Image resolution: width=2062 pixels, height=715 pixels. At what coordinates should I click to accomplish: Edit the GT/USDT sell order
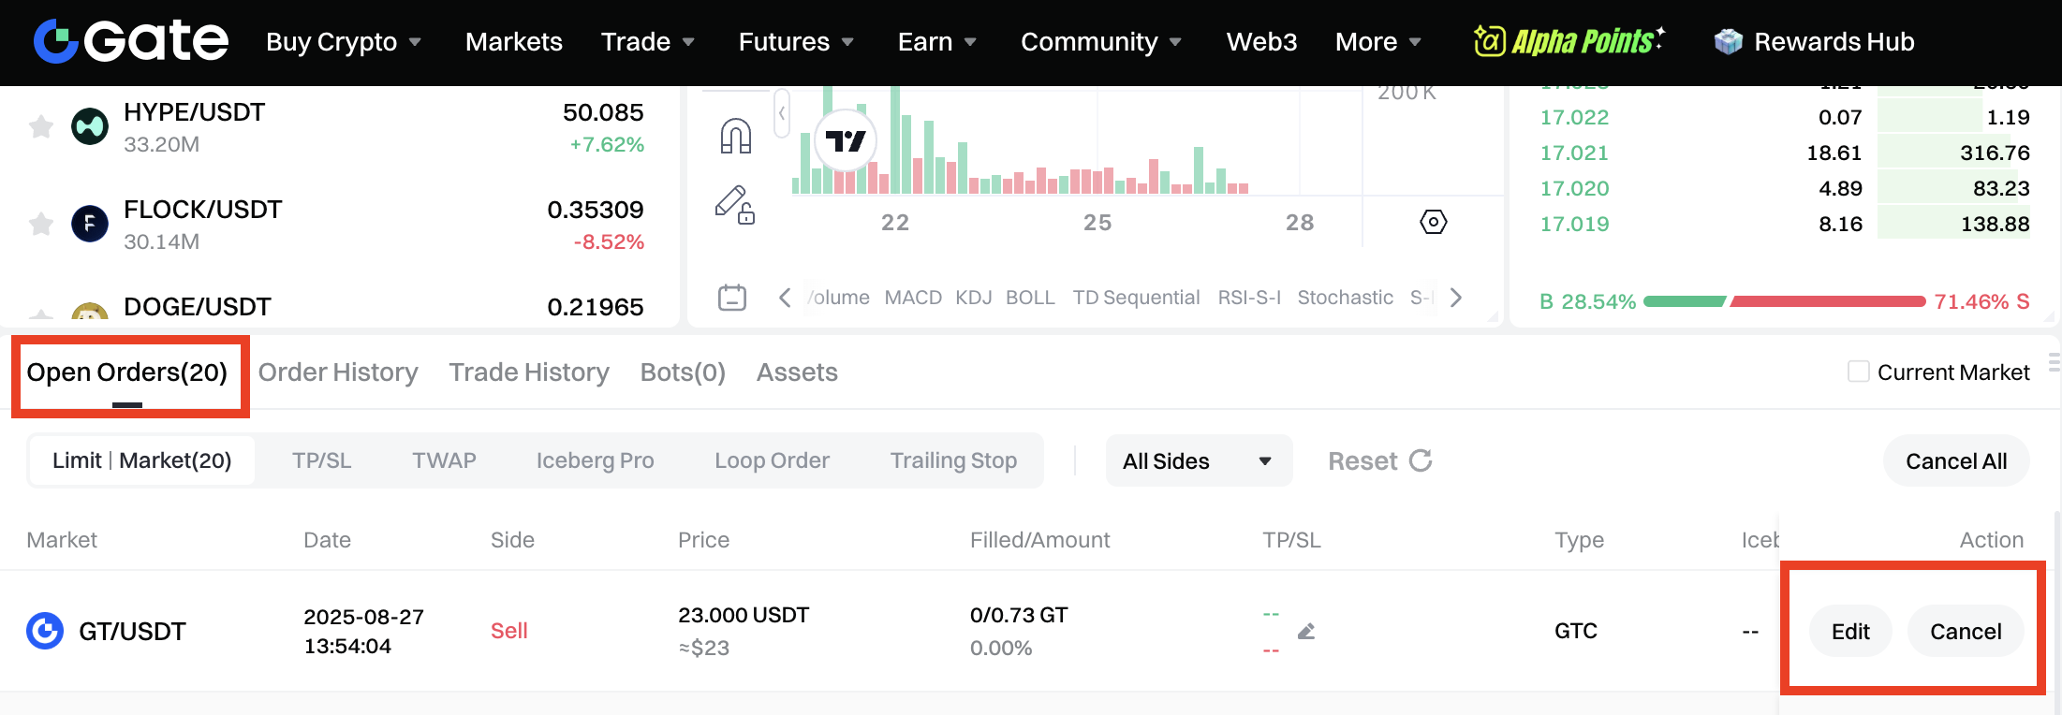click(1849, 632)
